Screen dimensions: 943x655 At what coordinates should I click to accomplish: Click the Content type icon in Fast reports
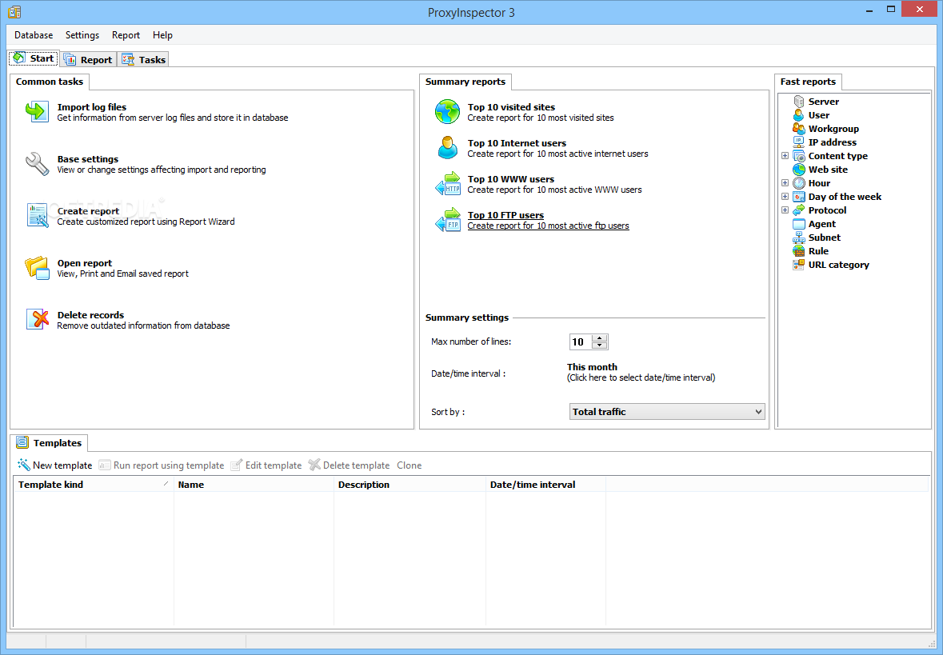pos(799,156)
